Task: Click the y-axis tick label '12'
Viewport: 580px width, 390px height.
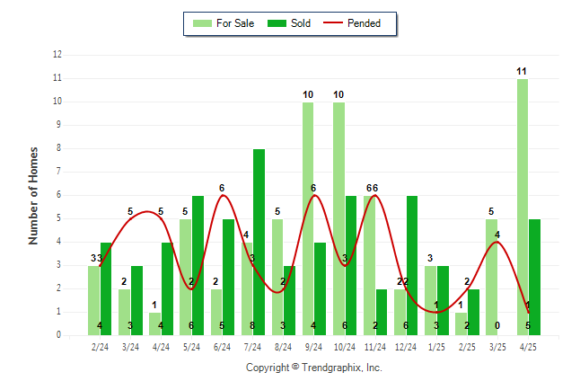Action: [x=57, y=55]
